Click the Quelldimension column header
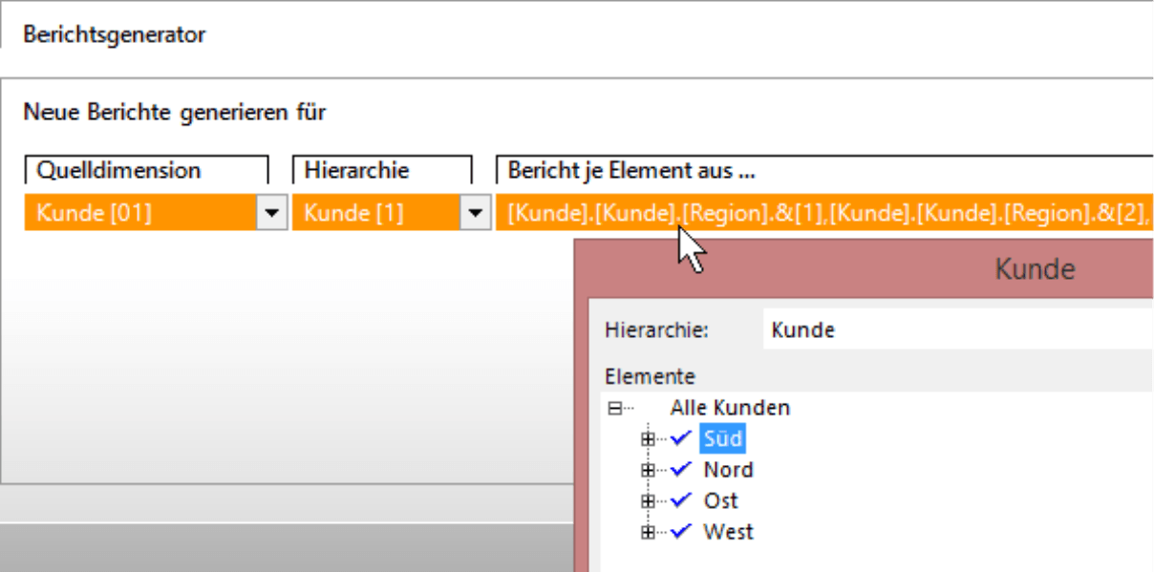1154x572 pixels. click(146, 170)
